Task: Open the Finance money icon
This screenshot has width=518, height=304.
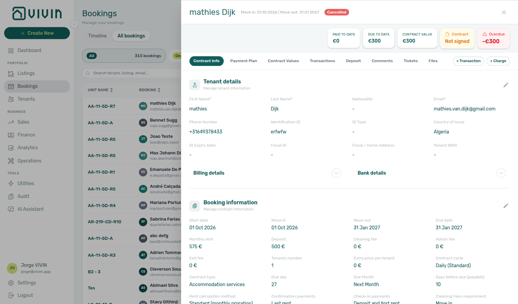Action: click(11, 135)
